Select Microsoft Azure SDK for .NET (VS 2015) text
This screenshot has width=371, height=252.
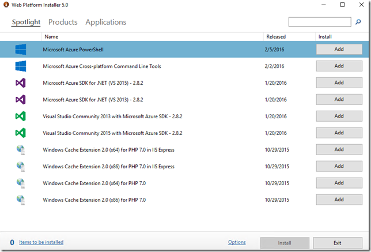(93, 83)
